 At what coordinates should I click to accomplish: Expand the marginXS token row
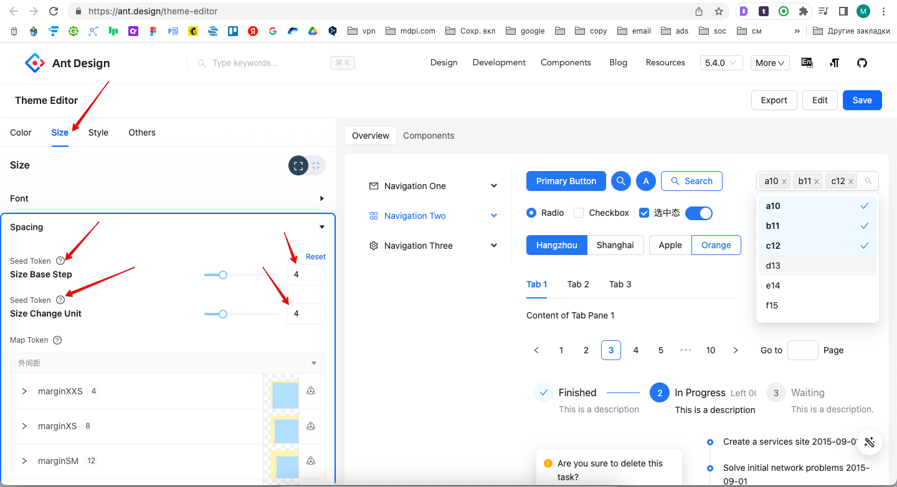24,426
